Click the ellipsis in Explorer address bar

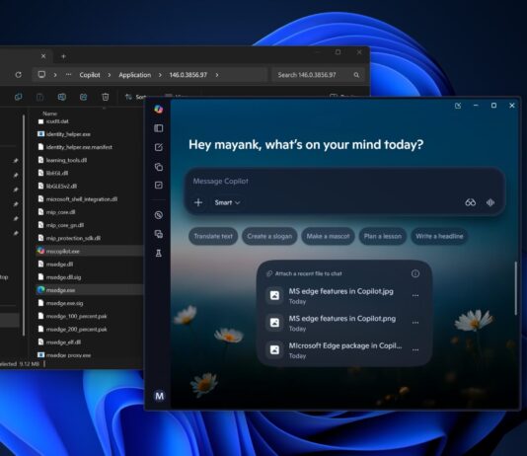(68, 75)
